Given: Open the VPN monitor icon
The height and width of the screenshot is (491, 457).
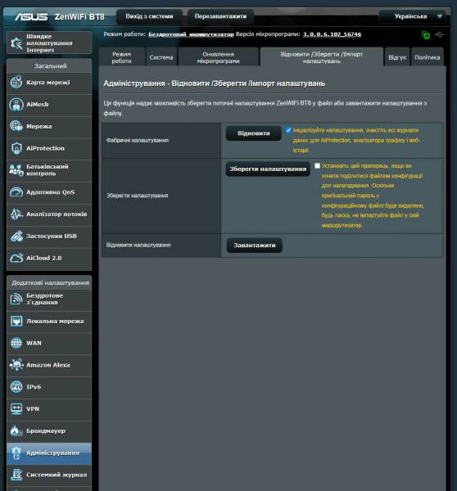Looking at the screenshot, I should (x=16, y=409).
